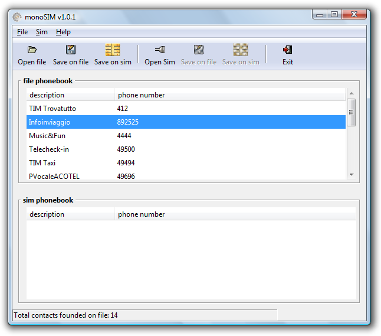381x336 pixels.
Task: Click the greyed-out Save on file icon
Action: tap(199, 50)
